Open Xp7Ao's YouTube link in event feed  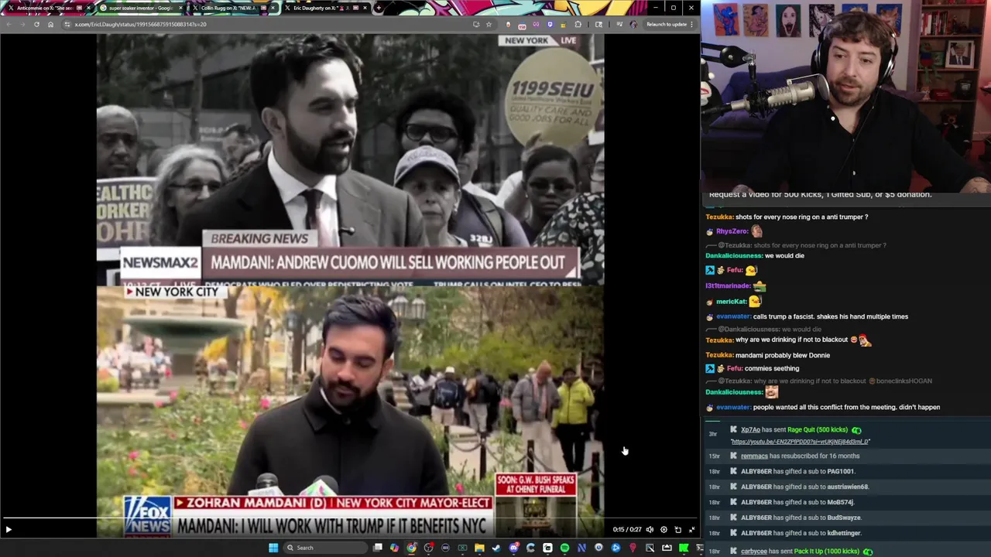(x=800, y=442)
